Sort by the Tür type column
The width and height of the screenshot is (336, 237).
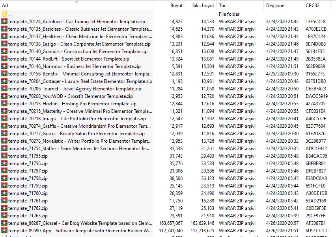(223, 6)
